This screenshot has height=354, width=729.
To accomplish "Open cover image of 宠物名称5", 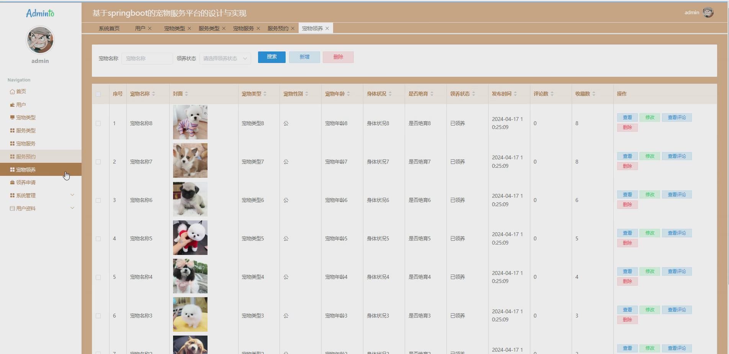I will click(x=190, y=238).
